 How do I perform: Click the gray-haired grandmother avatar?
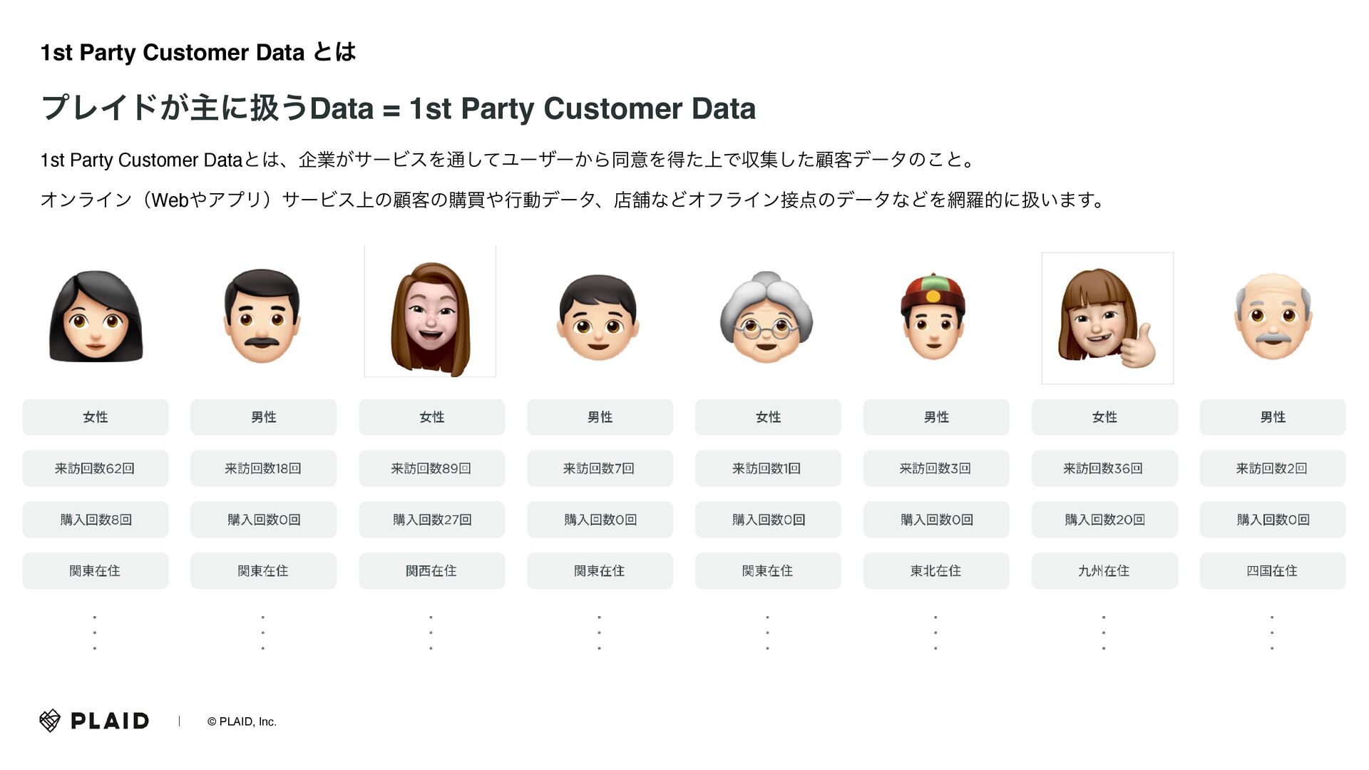click(766, 317)
